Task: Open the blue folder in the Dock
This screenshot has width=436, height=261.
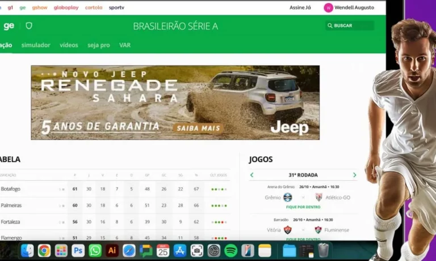Action: pyautogui.click(x=290, y=250)
